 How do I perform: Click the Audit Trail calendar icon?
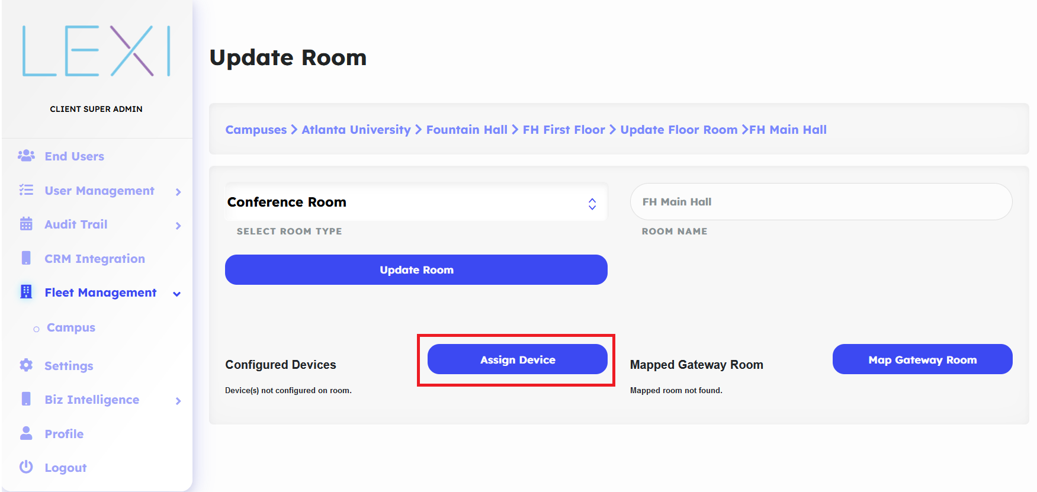(x=26, y=224)
